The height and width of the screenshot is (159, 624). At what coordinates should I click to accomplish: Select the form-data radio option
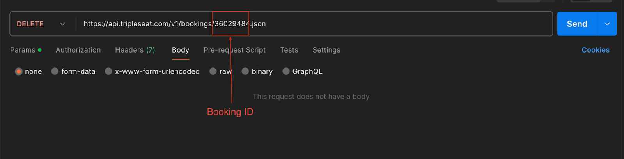[55, 71]
